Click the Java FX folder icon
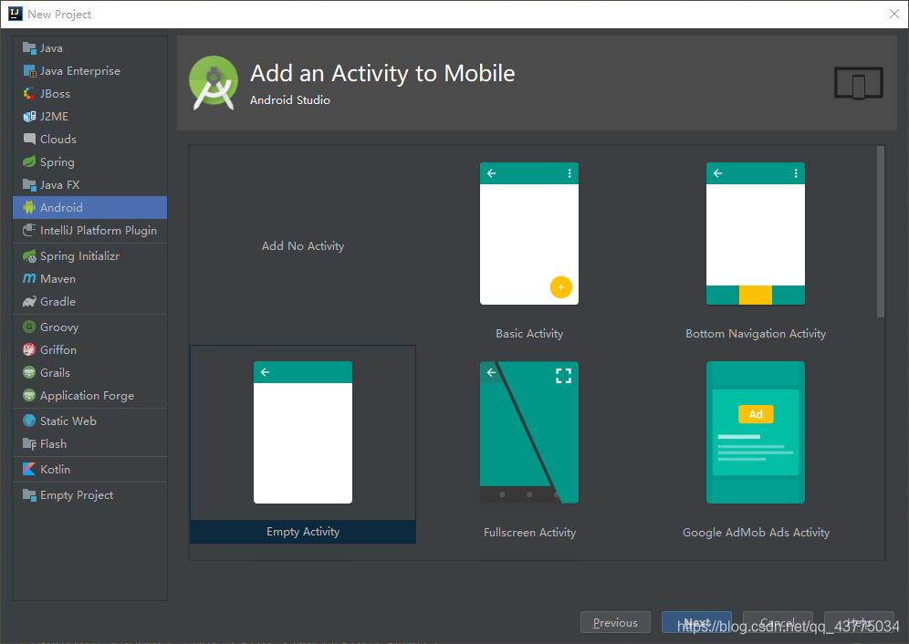This screenshot has width=909, height=644. tap(29, 185)
